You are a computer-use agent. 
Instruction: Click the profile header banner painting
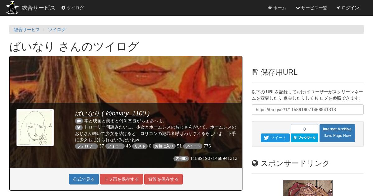[126, 79]
